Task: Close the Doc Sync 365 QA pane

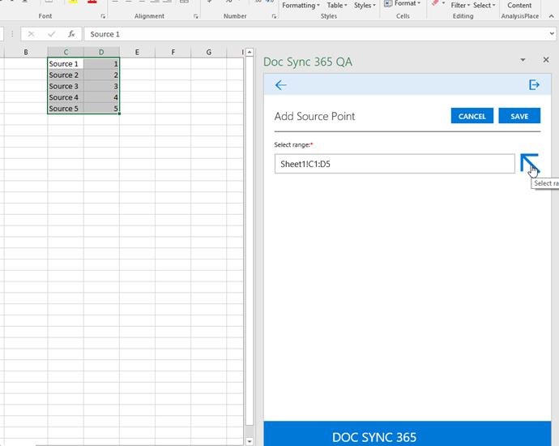Action: [546, 59]
